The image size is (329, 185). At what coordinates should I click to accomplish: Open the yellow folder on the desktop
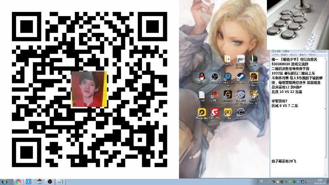228,60
